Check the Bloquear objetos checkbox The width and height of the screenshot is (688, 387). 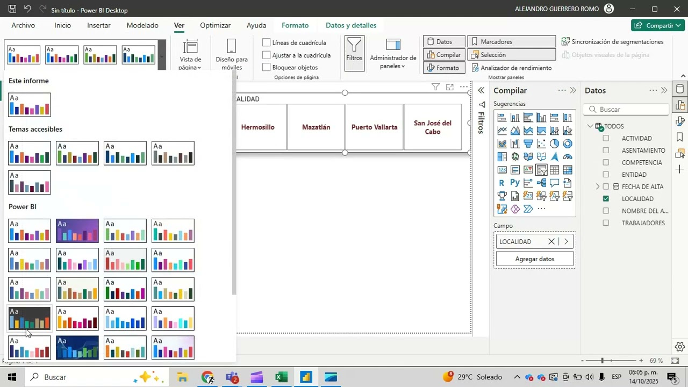coord(267,67)
